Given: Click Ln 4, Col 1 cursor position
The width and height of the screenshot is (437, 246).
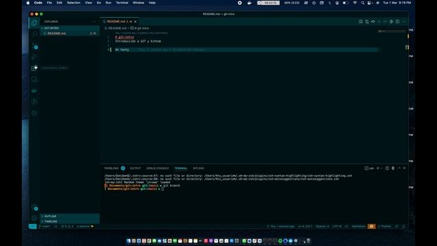Looking at the screenshot, I should pos(305,226).
